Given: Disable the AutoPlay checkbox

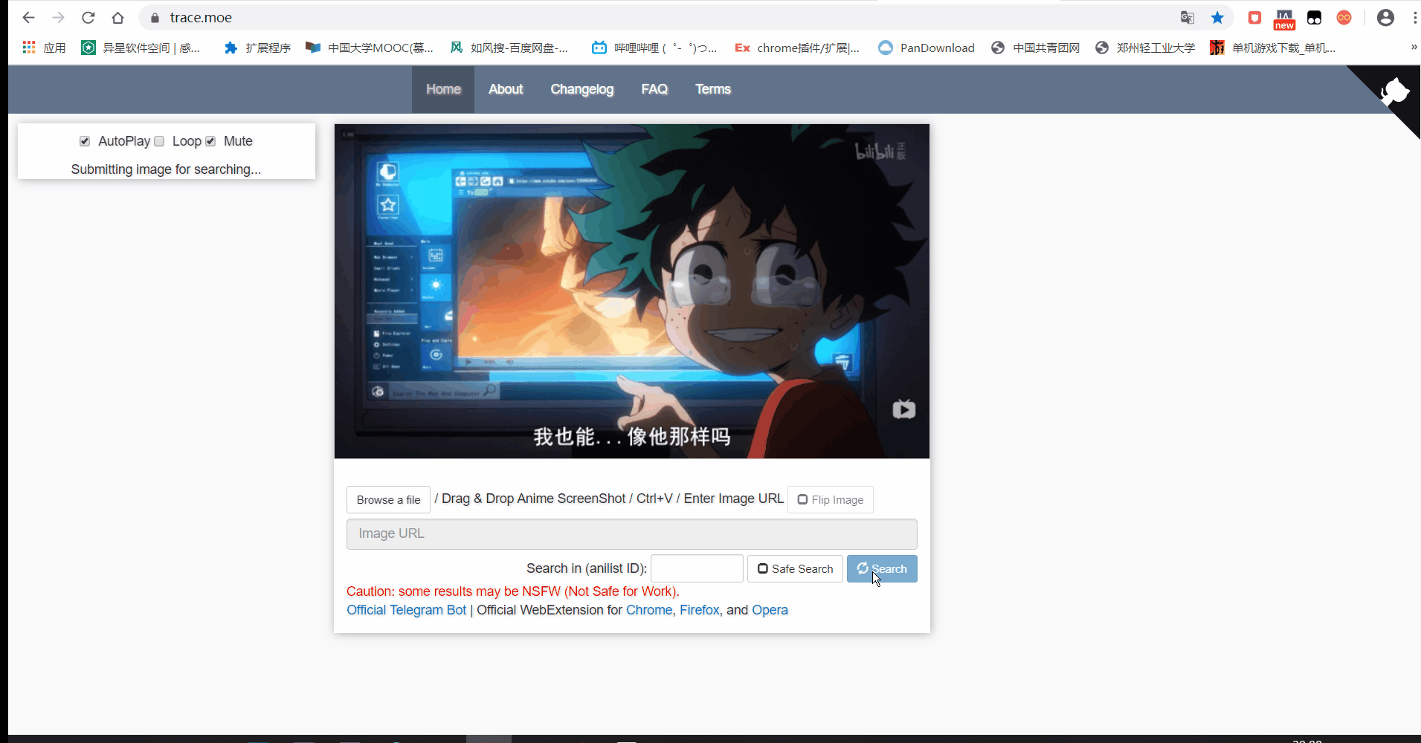Looking at the screenshot, I should 85,141.
